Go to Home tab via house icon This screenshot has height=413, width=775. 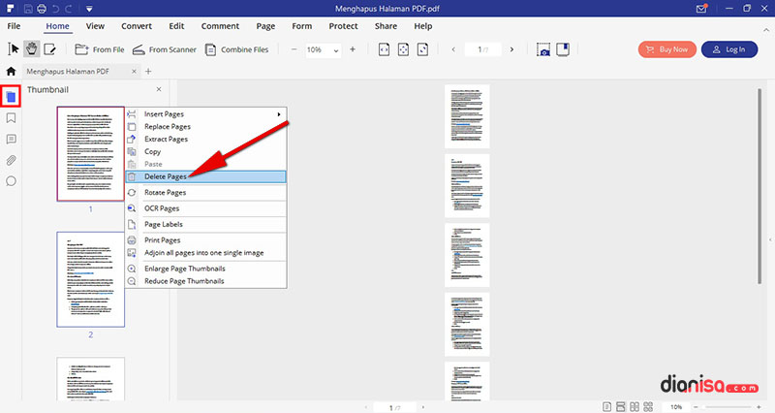[x=11, y=71]
